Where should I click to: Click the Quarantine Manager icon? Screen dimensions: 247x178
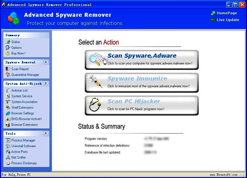tap(8, 75)
